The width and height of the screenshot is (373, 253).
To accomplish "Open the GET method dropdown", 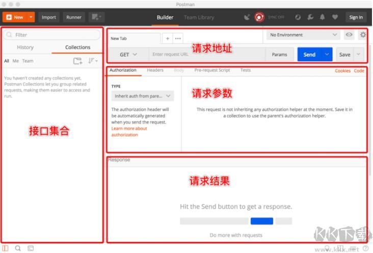I will click(x=128, y=55).
